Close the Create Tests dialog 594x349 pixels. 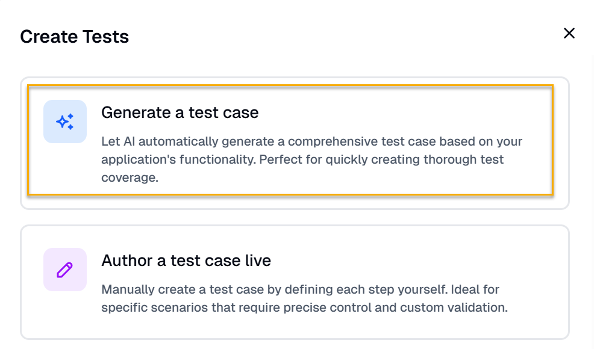pos(569,33)
